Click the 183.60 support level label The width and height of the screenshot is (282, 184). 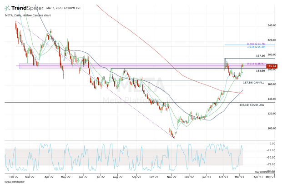point(248,71)
